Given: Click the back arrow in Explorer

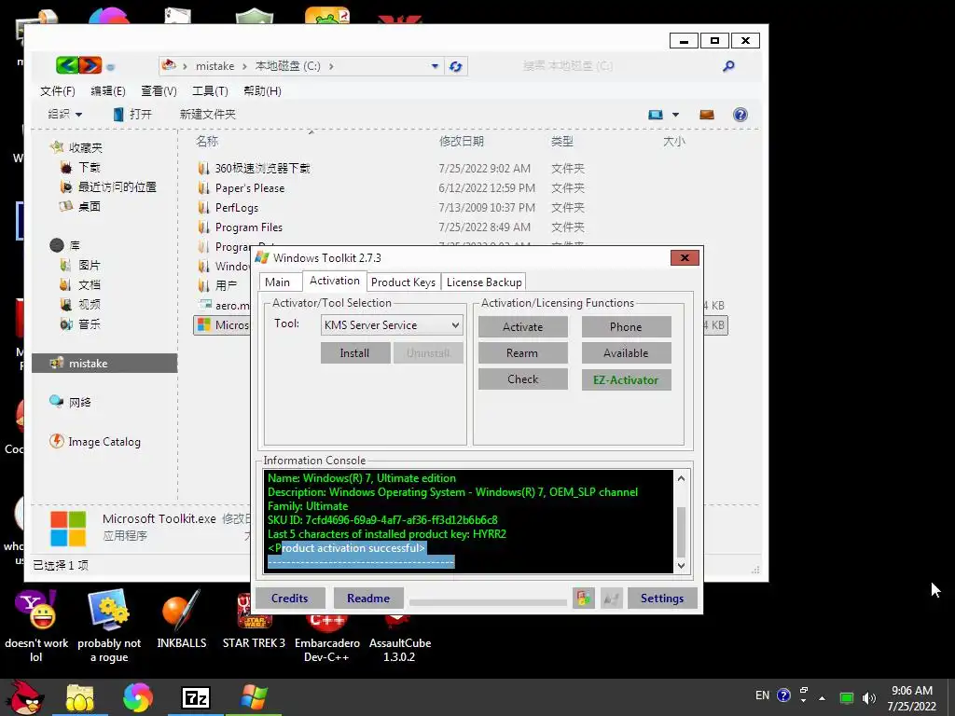Looking at the screenshot, I should coord(67,65).
